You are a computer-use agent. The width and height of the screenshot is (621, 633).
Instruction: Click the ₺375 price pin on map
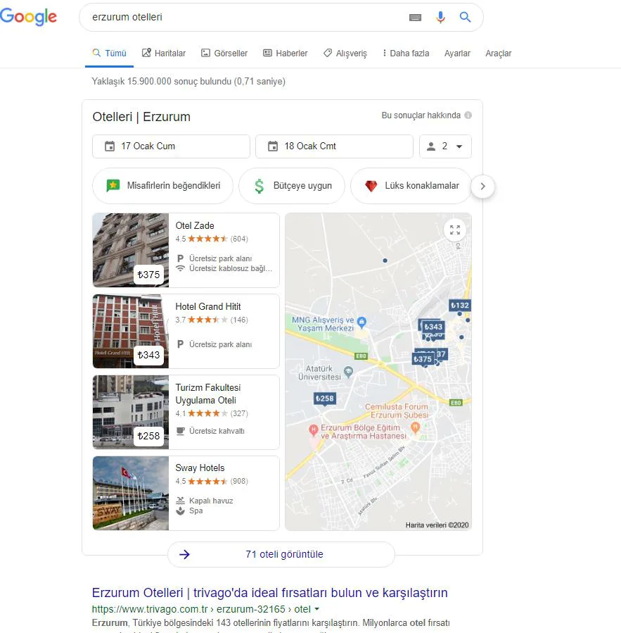point(422,359)
